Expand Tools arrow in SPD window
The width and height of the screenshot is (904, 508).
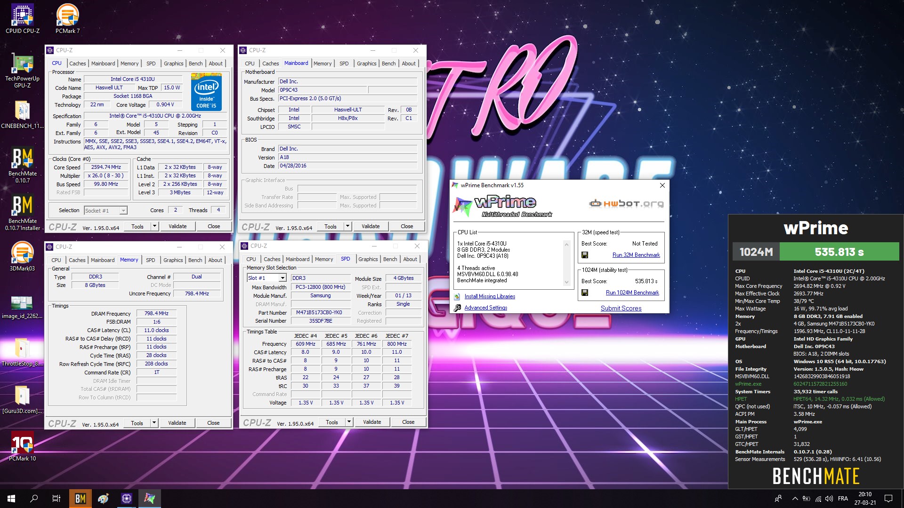coord(349,422)
